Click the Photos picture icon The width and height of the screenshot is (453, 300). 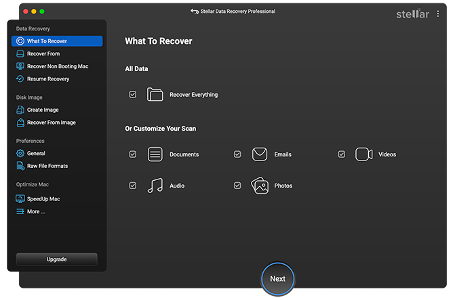pos(260,186)
